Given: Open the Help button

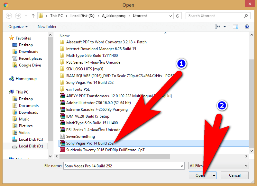Looking at the screenshot, I should tap(247, 27).
